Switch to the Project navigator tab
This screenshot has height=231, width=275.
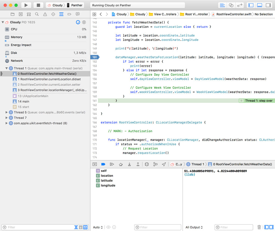pos(12,14)
